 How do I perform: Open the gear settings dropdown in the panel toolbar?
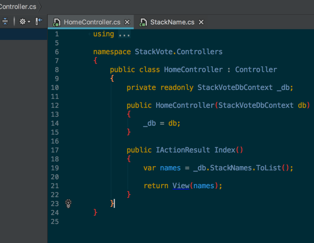pyautogui.click(x=25, y=21)
